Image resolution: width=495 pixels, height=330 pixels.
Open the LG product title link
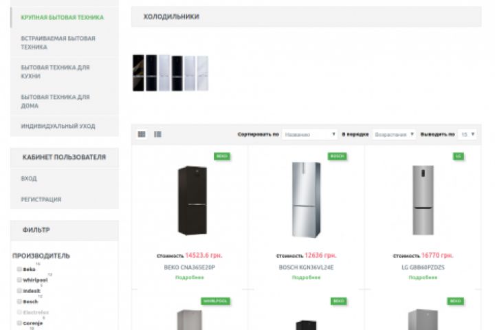(x=423, y=267)
